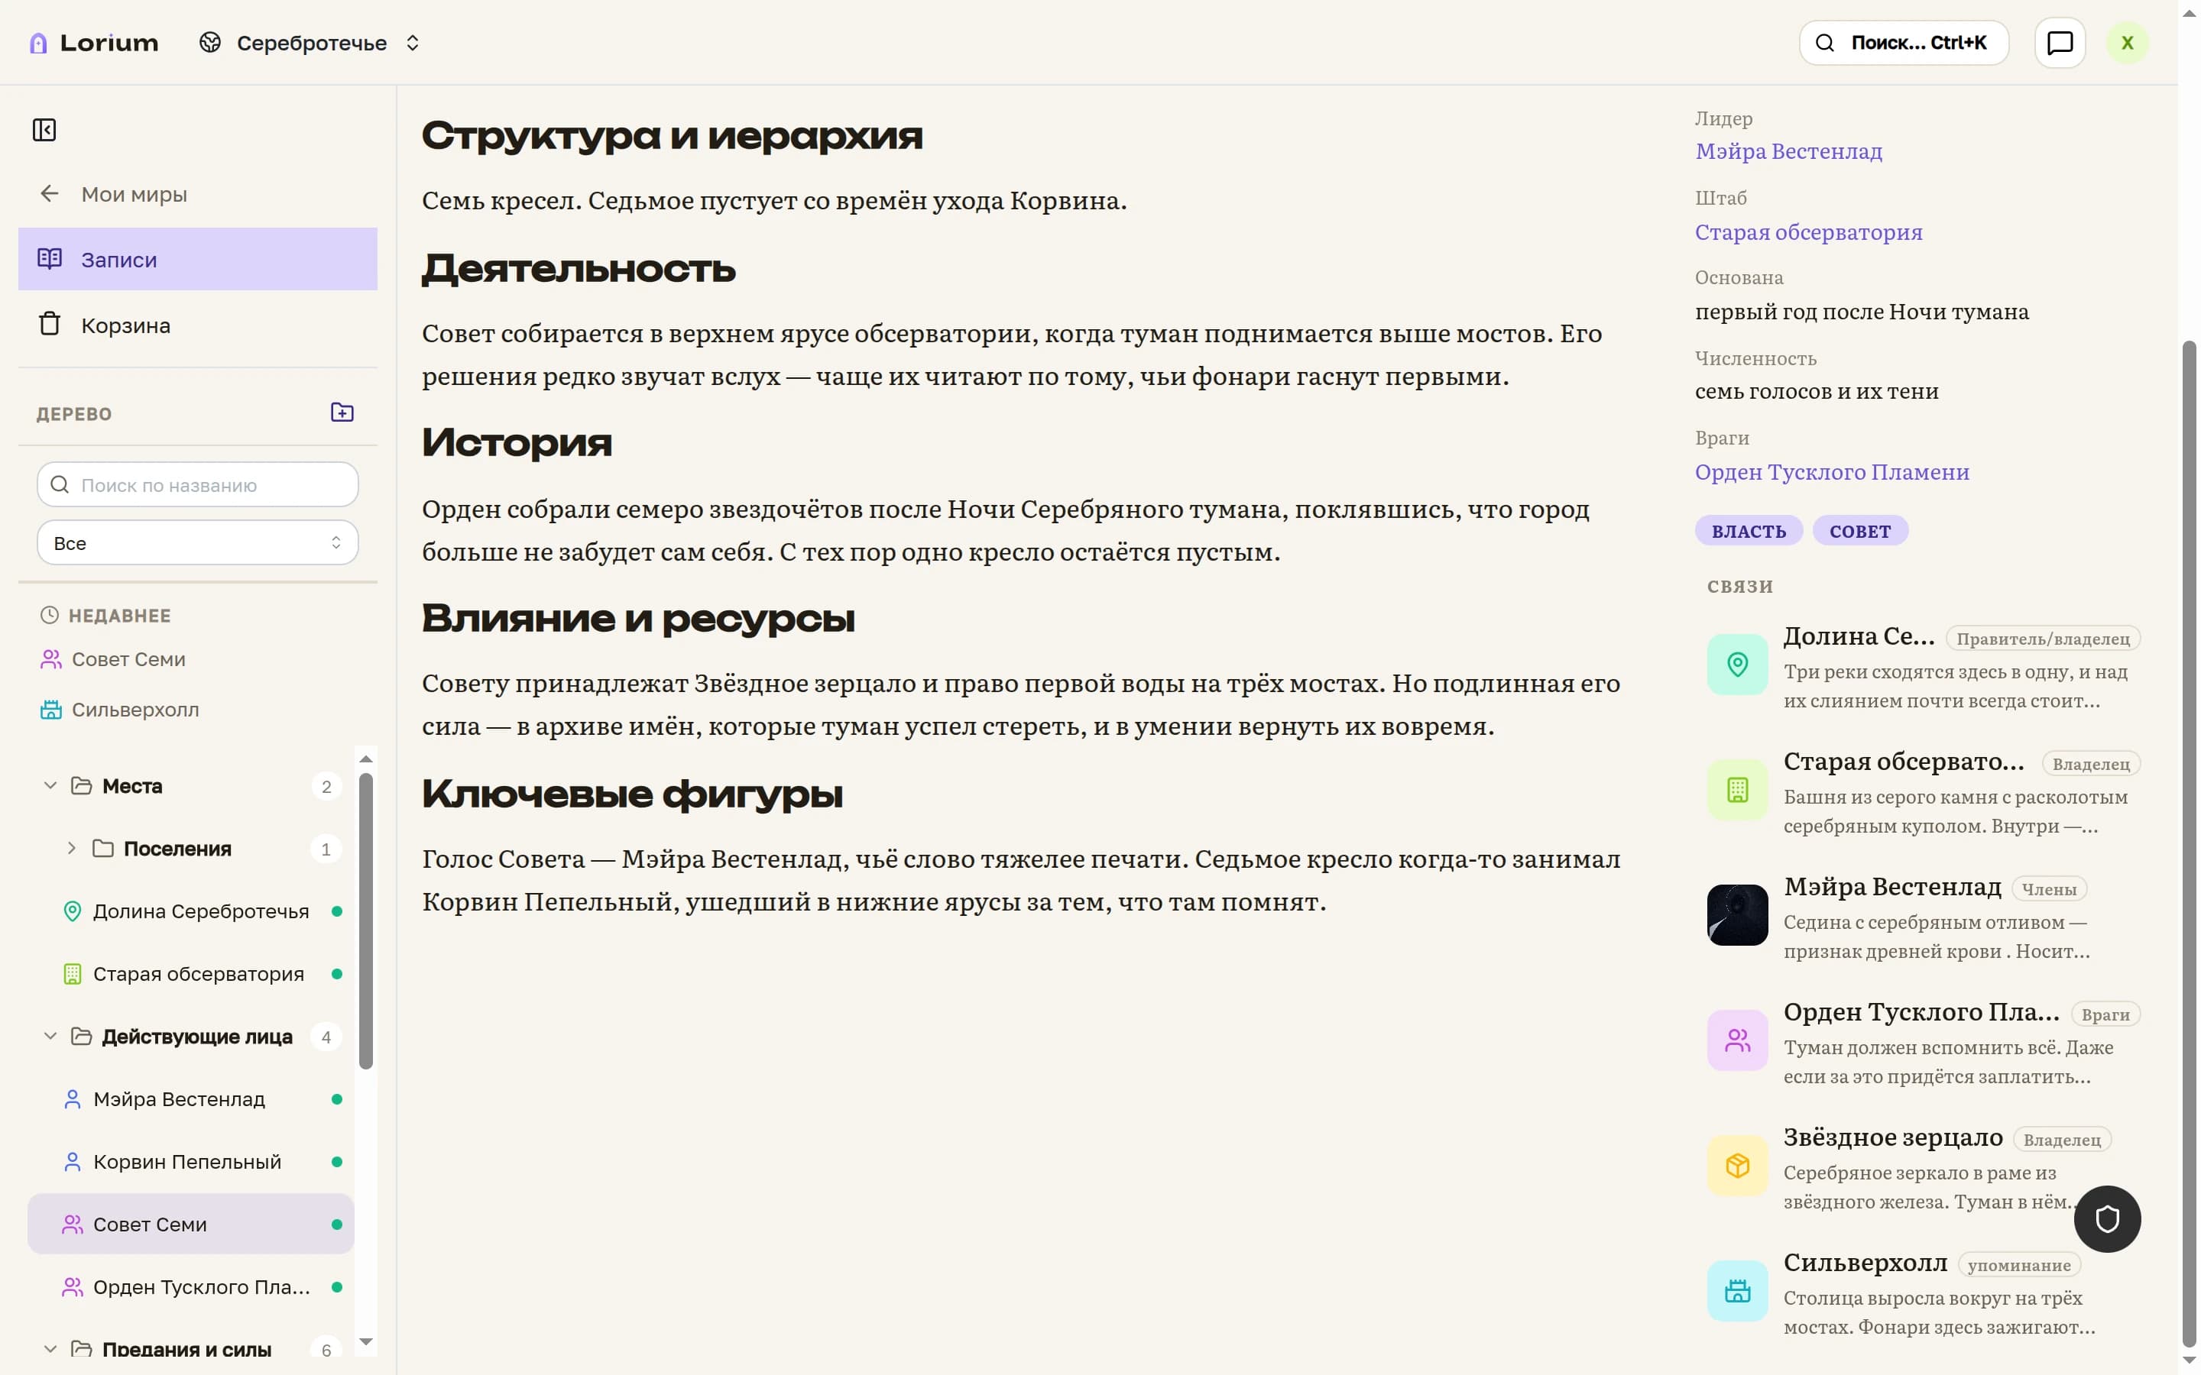Open the Все filter dropdown

[197, 543]
